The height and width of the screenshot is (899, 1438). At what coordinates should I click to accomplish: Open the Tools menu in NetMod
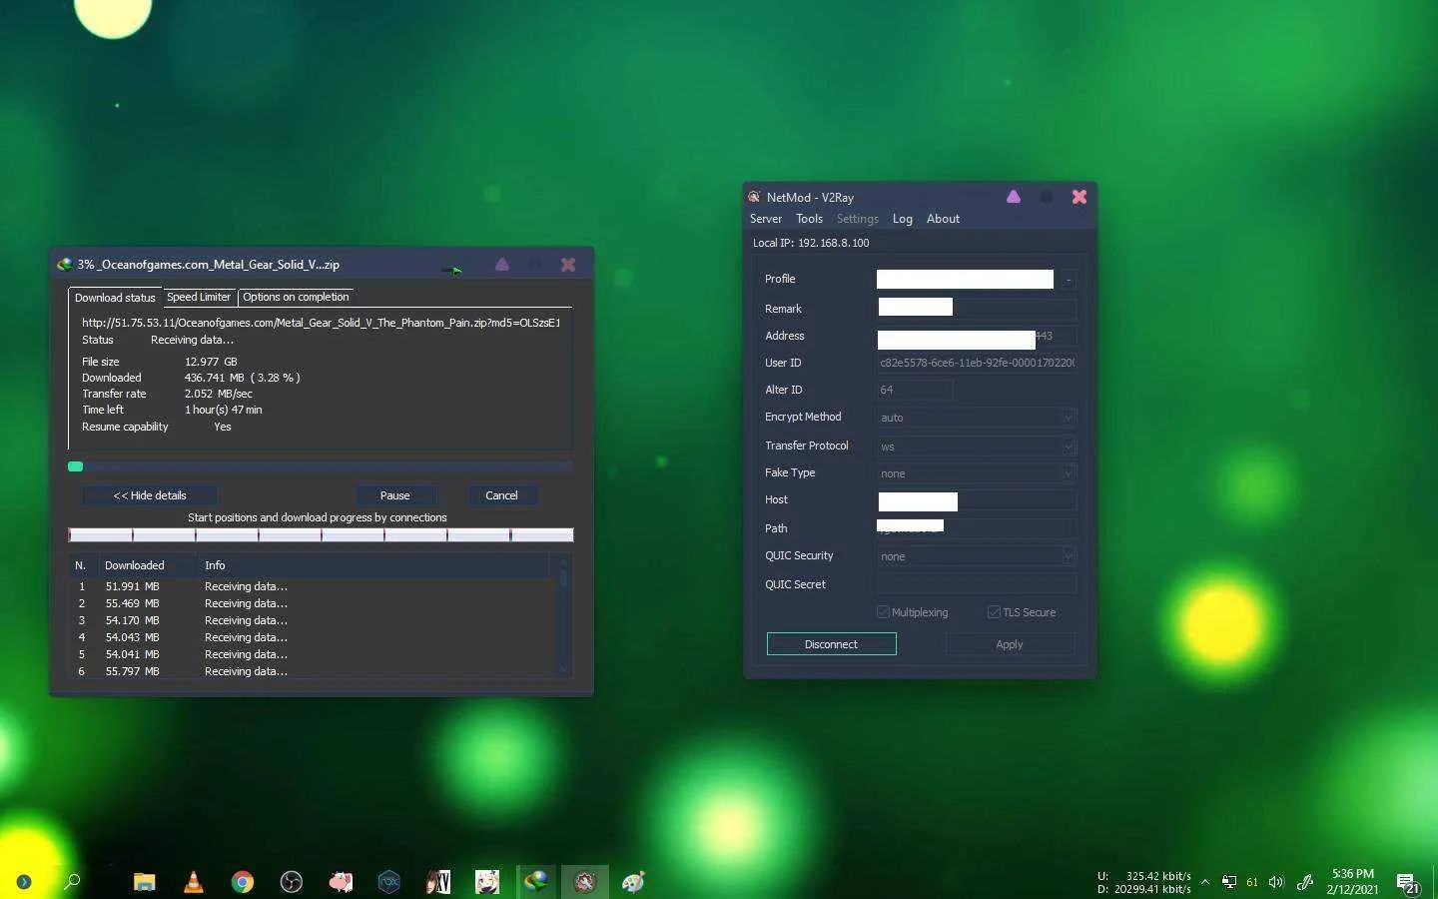(x=809, y=219)
